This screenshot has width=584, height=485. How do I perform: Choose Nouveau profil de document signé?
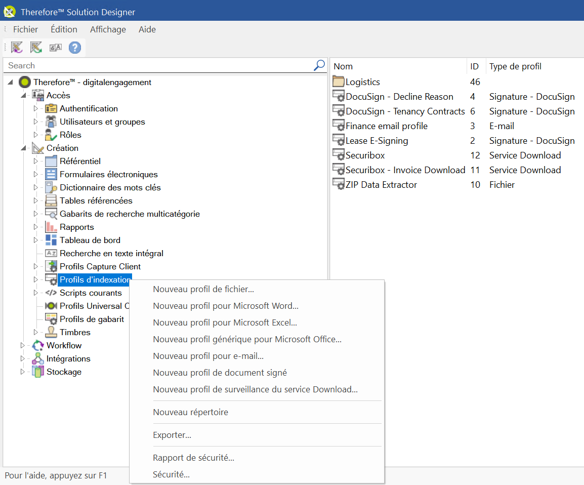tap(257, 373)
